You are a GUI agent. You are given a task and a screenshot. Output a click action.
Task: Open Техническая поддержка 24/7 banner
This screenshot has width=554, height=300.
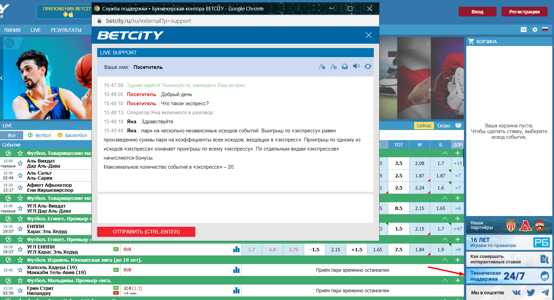[x=509, y=276]
